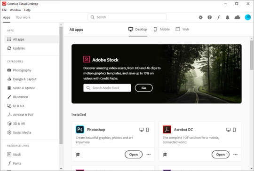Click the Search Adobe Stock field
The height and width of the screenshot is (171, 254).
(x=107, y=88)
